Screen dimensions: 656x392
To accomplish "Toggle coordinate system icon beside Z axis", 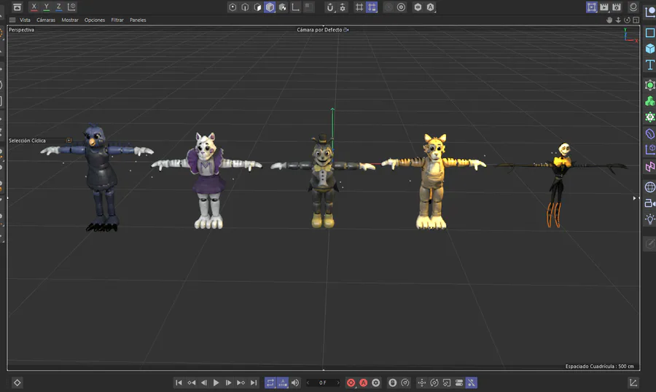I will point(71,7).
